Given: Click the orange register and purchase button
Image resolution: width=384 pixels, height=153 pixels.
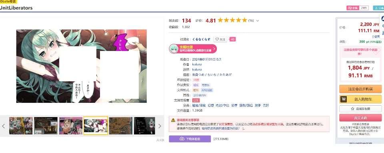Looking at the screenshot, I should pyautogui.click(x=360, y=89).
